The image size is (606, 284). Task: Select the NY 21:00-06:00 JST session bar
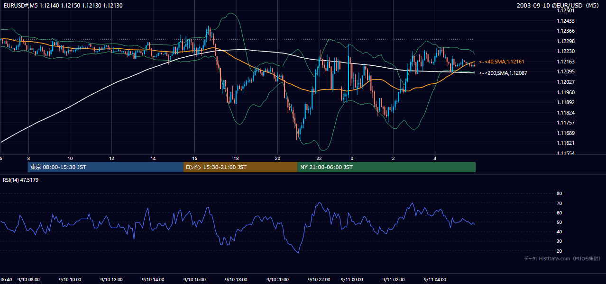[x=386, y=167]
